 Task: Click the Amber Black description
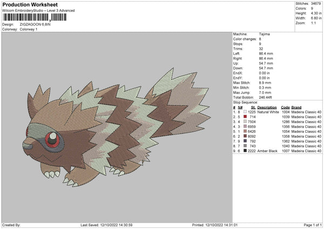pyautogui.click(x=267, y=151)
